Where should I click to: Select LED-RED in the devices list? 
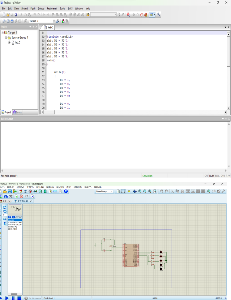[x=13, y=229]
